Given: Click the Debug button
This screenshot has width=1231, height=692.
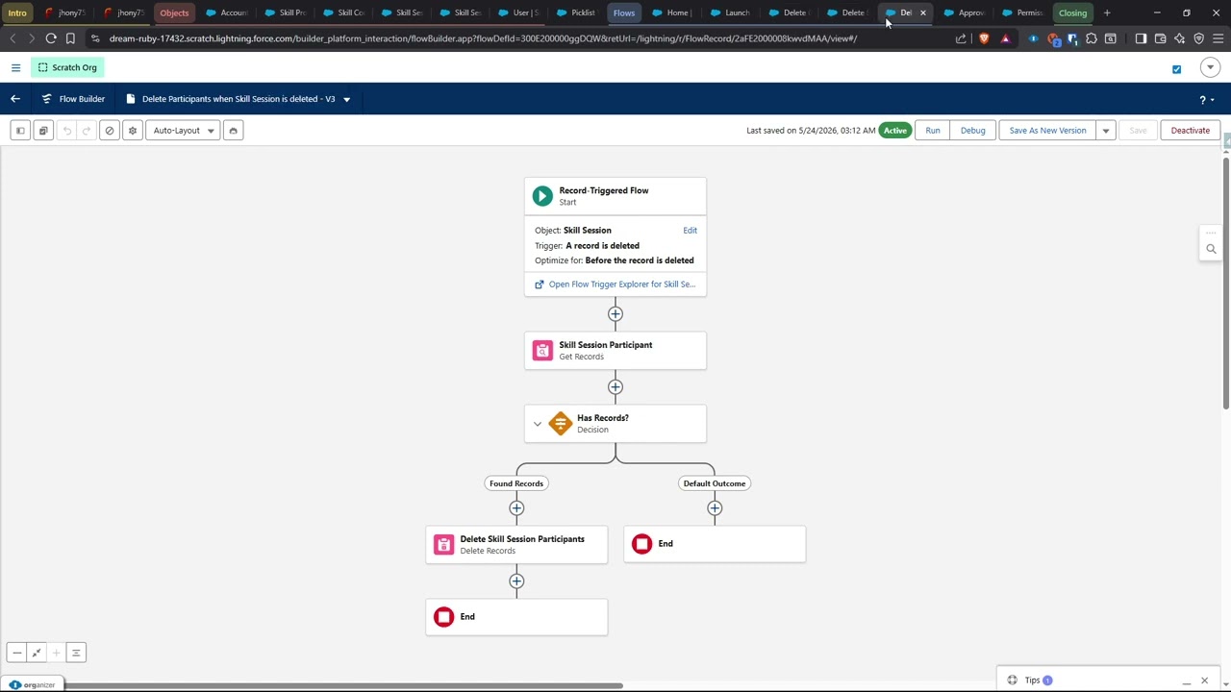Looking at the screenshot, I should tap(972, 131).
